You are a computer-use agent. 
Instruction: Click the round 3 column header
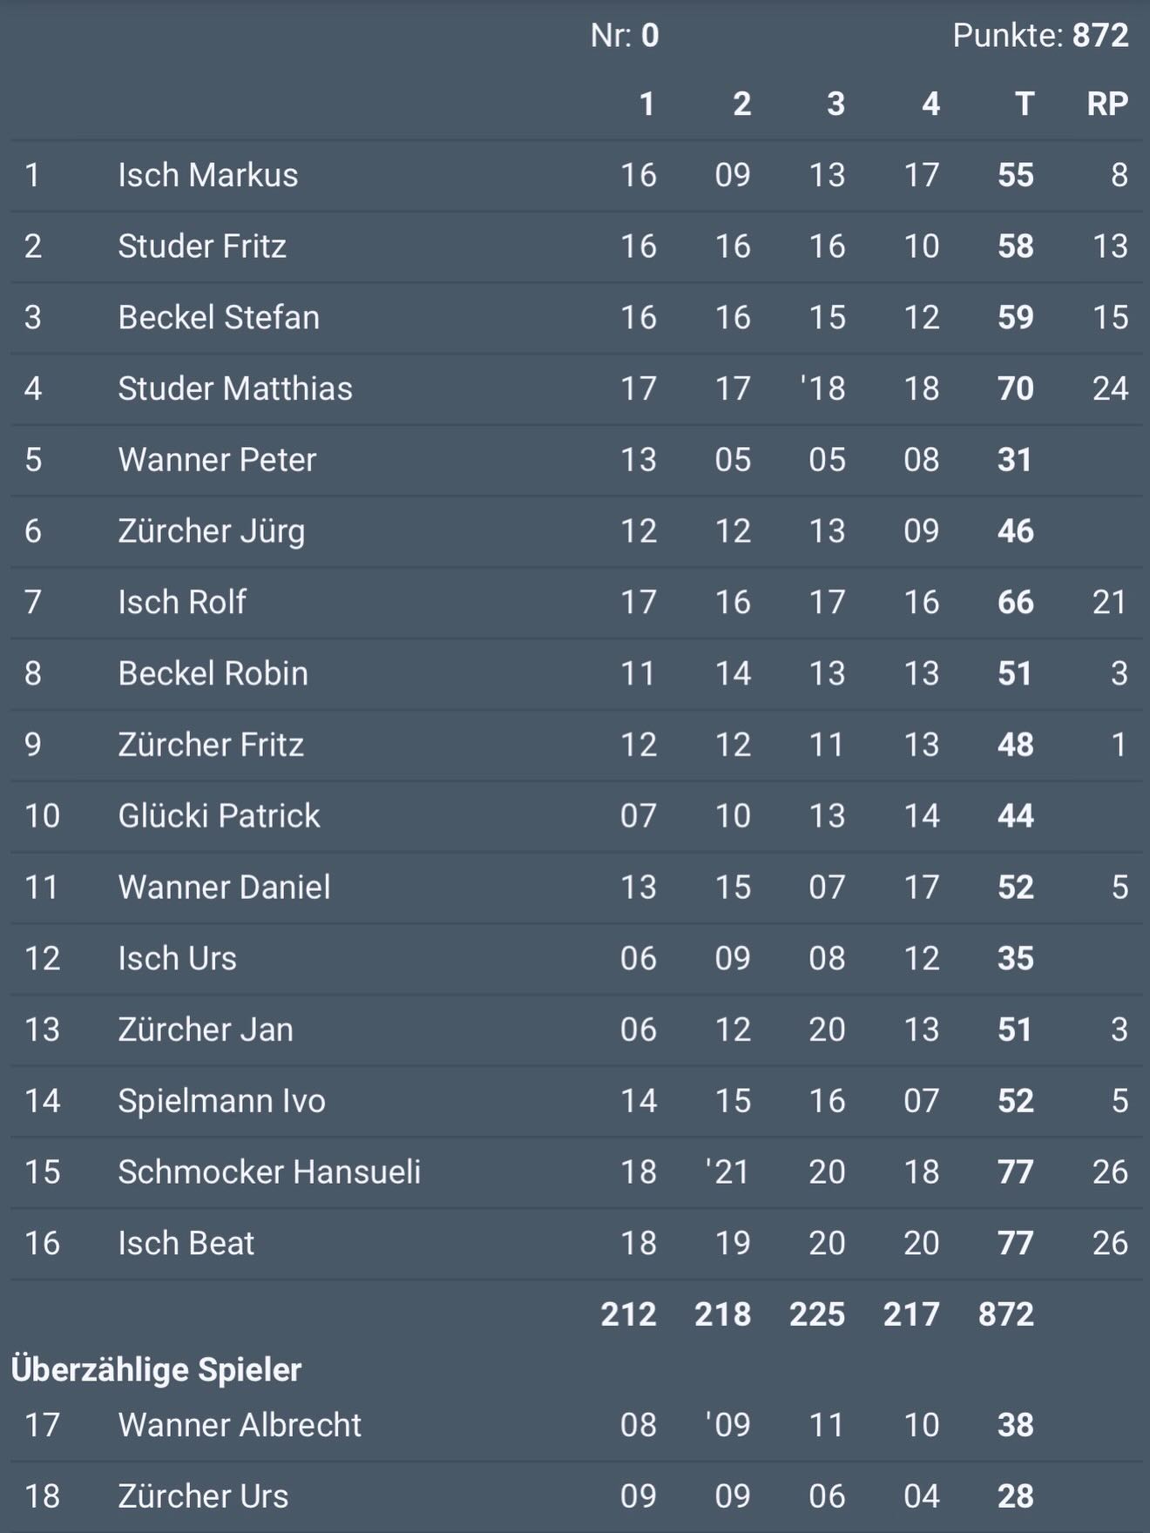tap(835, 105)
